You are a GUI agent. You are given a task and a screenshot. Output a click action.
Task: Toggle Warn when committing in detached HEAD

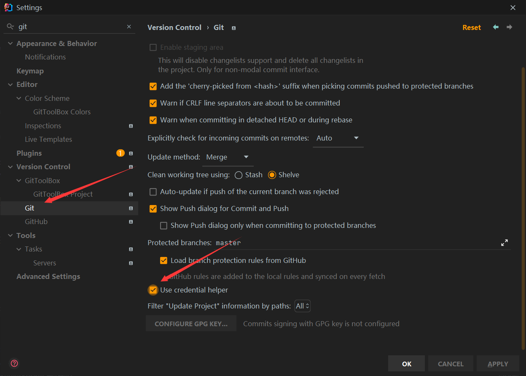tap(153, 120)
